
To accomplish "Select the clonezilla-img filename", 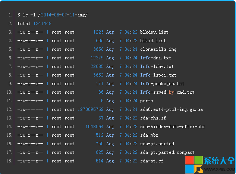I will pos(158,49).
